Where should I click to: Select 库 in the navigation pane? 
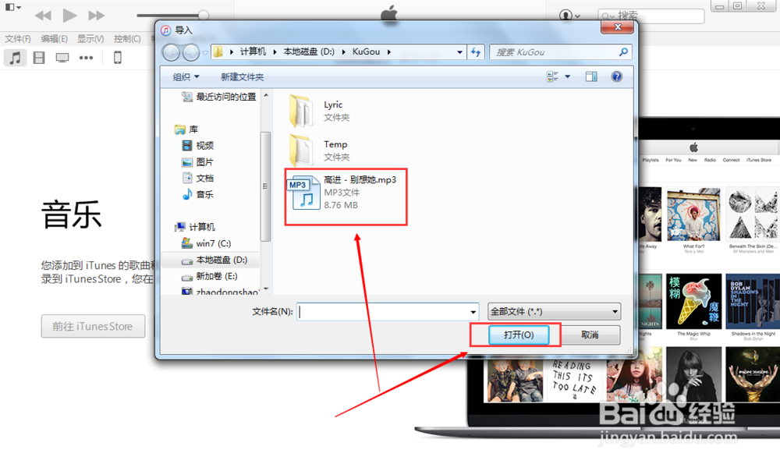tap(186, 129)
